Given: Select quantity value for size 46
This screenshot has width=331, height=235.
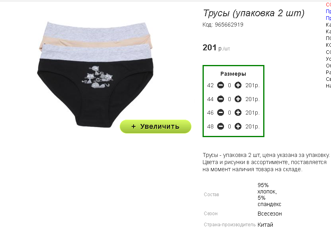Looking at the screenshot, I should tap(230, 113).
